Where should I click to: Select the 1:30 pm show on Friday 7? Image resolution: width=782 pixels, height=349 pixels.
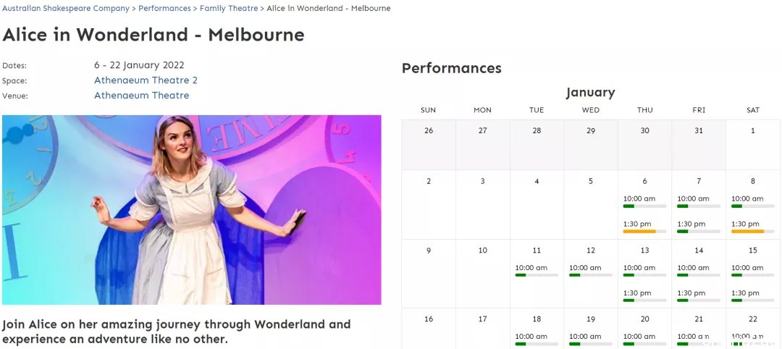tap(691, 224)
